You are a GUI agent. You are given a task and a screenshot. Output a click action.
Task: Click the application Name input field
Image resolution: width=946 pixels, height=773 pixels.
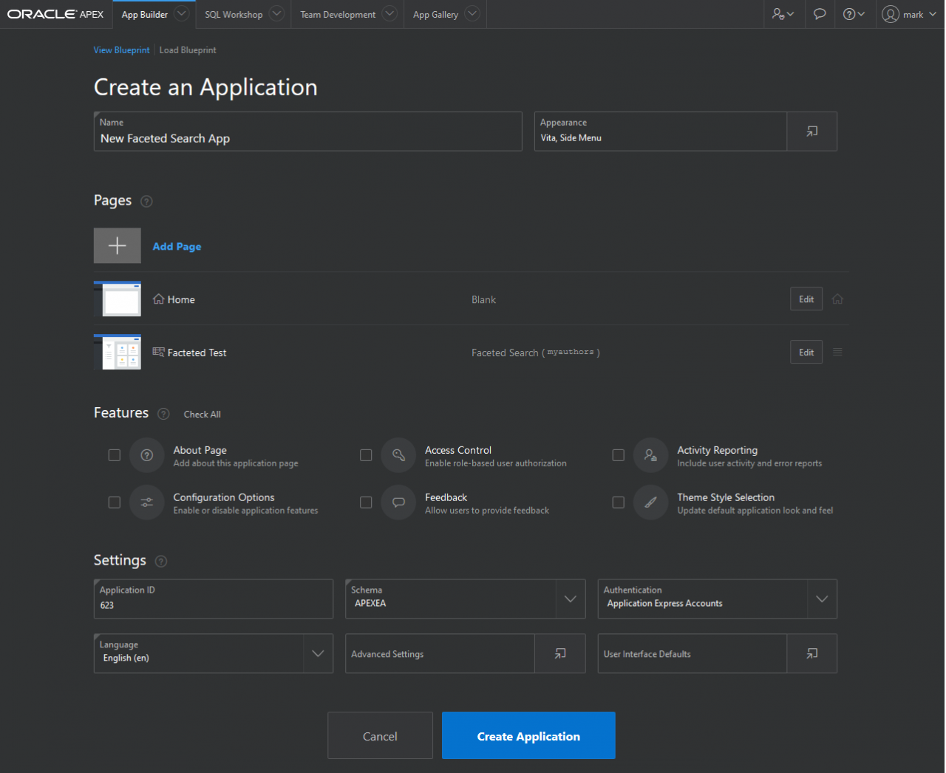(307, 139)
